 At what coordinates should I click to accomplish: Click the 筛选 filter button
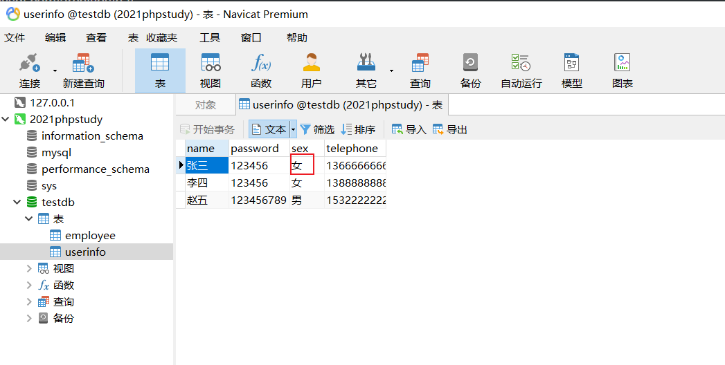317,130
